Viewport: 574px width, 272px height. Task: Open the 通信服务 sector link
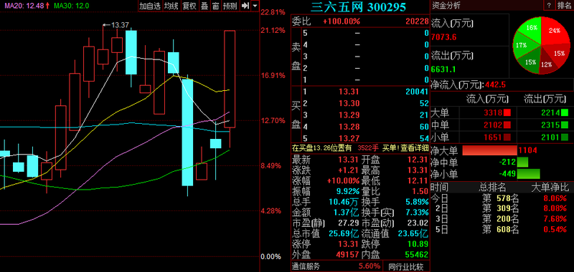click(x=306, y=266)
